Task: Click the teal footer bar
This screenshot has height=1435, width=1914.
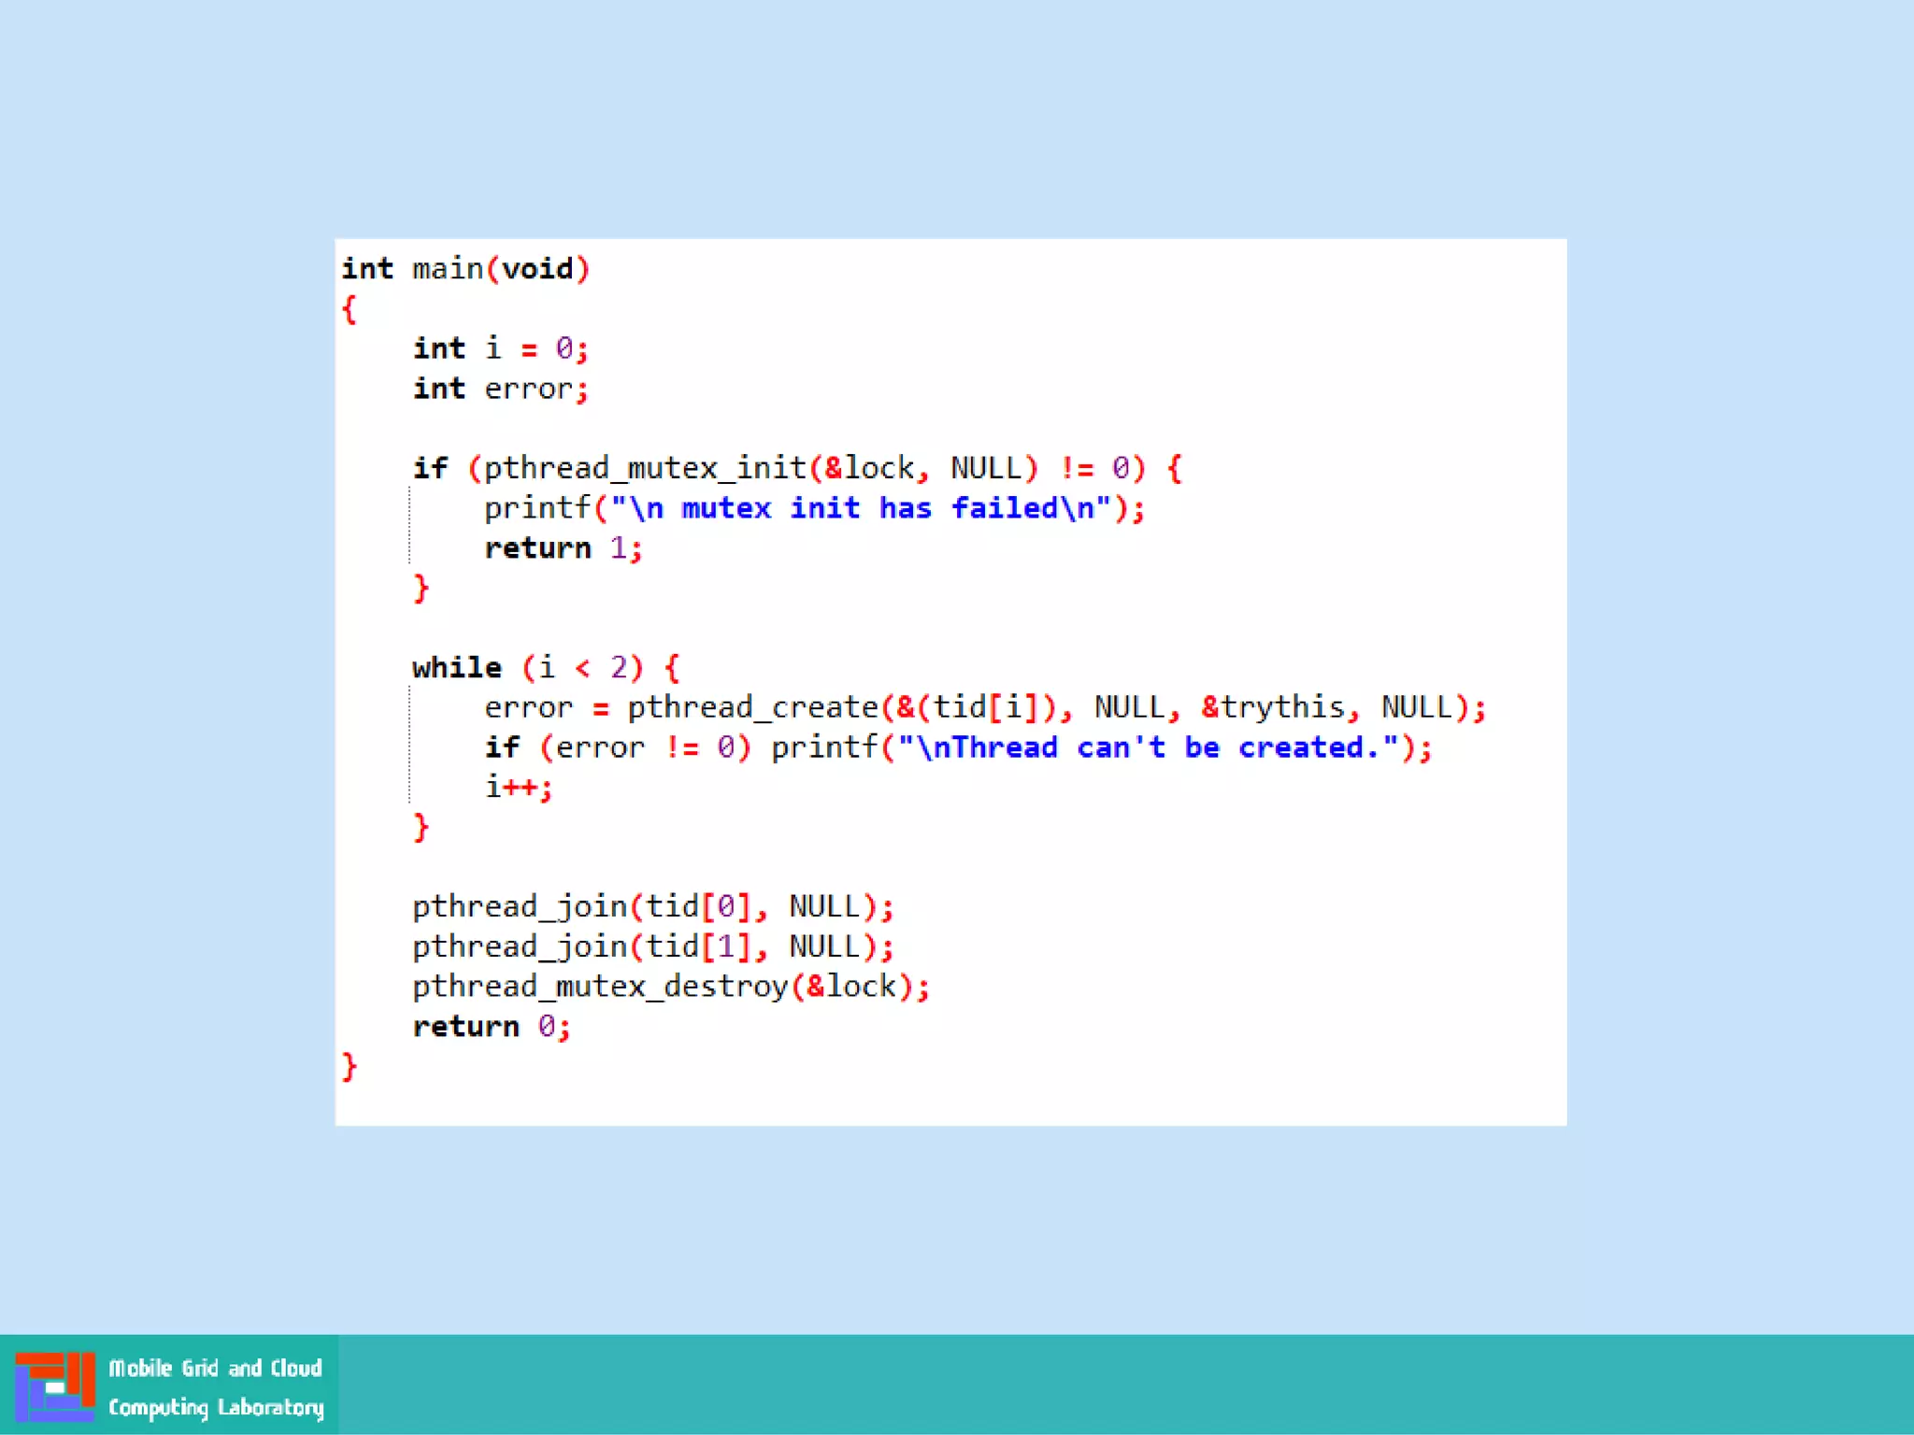Action: tap(1121, 1385)
